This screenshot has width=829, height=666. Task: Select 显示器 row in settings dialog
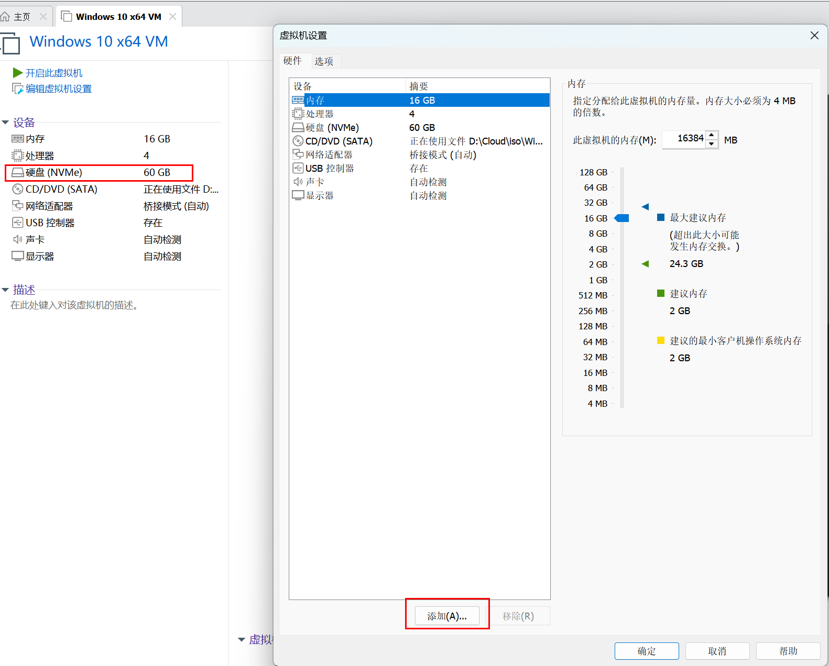click(419, 195)
